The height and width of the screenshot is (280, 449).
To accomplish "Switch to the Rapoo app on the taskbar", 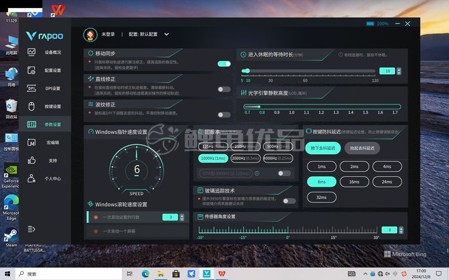I will point(206,274).
